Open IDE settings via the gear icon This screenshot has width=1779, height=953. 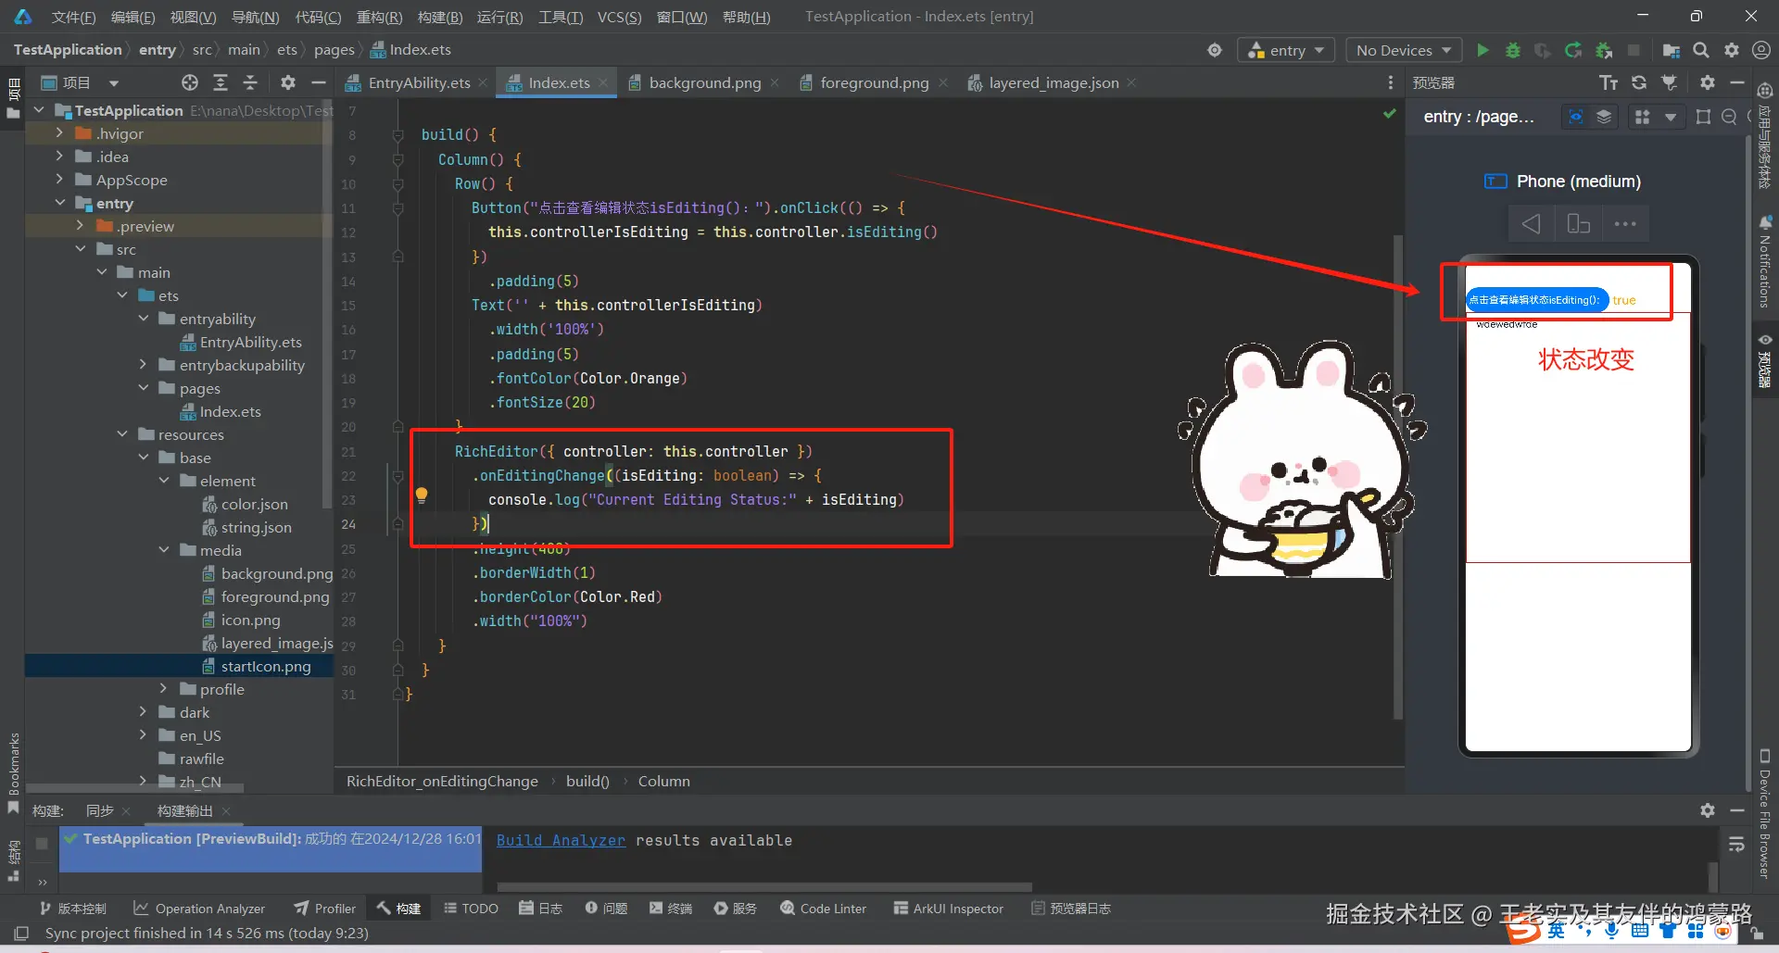[x=1732, y=50]
